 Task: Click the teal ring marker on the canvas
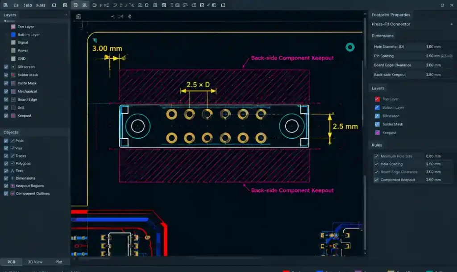click(350, 47)
